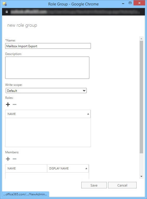Click the 'Roles:' label
The width and height of the screenshot is (147, 199).
[x=9, y=98]
